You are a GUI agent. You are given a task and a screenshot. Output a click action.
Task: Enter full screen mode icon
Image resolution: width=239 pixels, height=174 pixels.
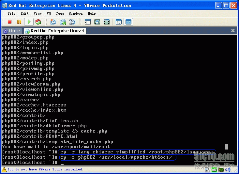pyautogui.click(x=97, y=22)
